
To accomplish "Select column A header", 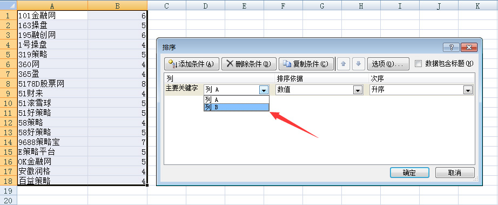I will [52, 6].
